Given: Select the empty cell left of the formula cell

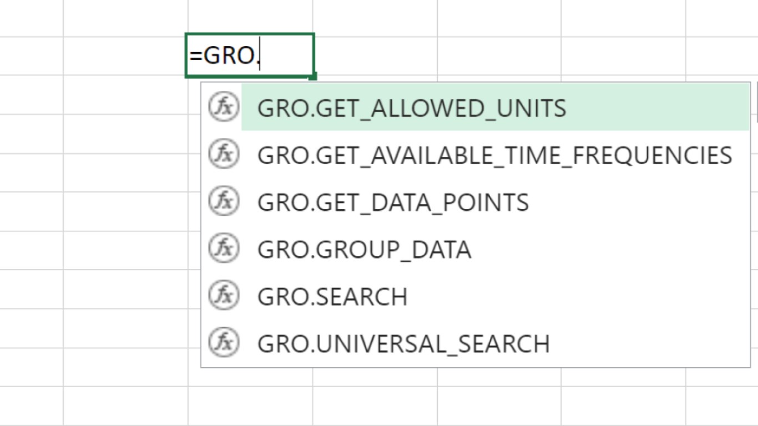Looking at the screenshot, I should pos(125,55).
